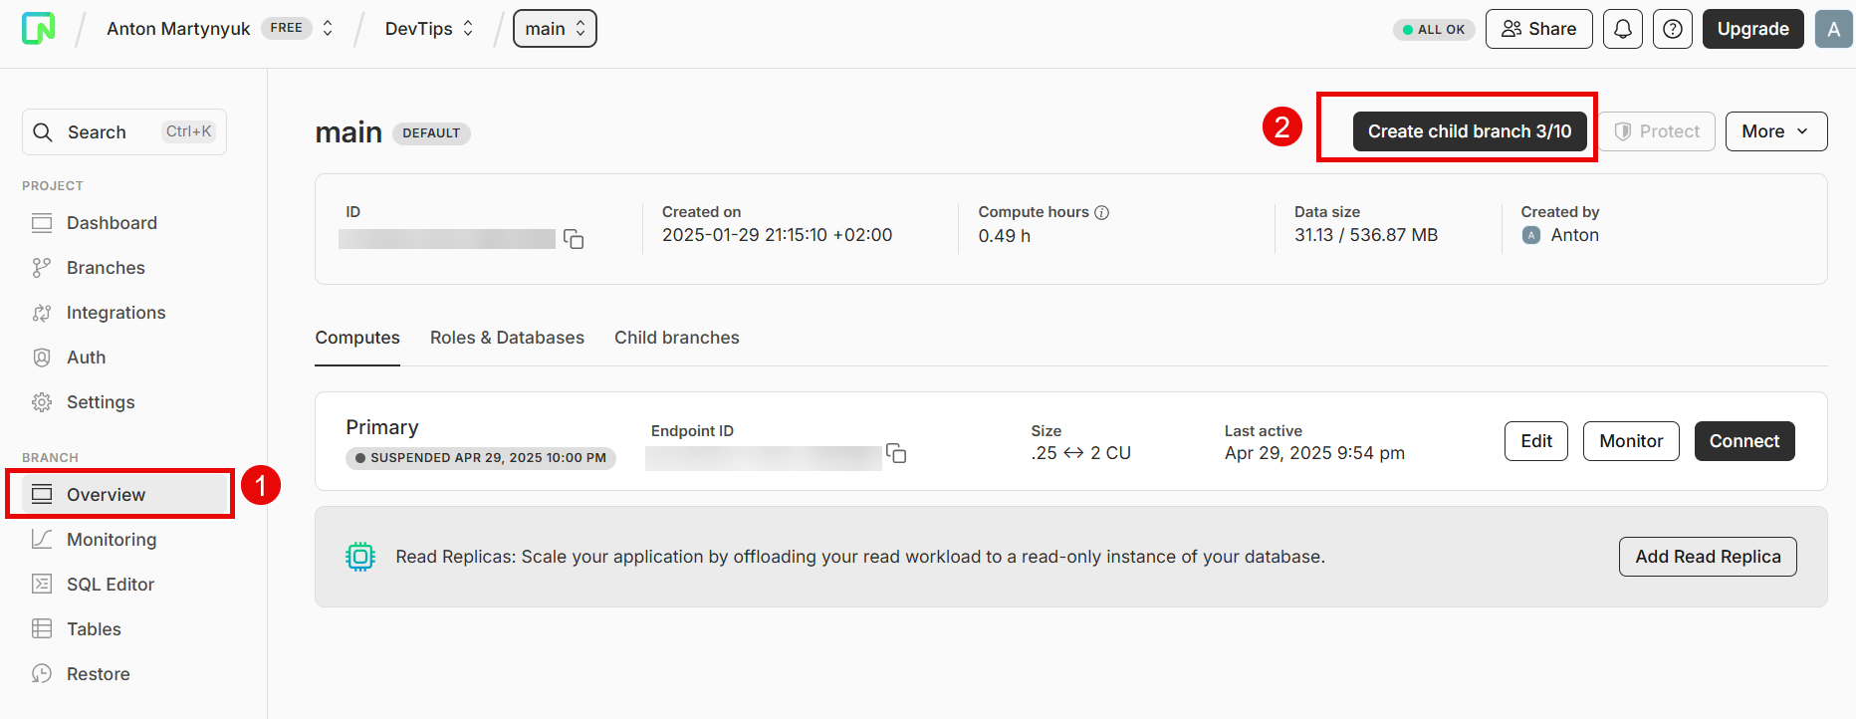Click Add Read Replica button
Screen dimensions: 1856x719
tap(1708, 557)
